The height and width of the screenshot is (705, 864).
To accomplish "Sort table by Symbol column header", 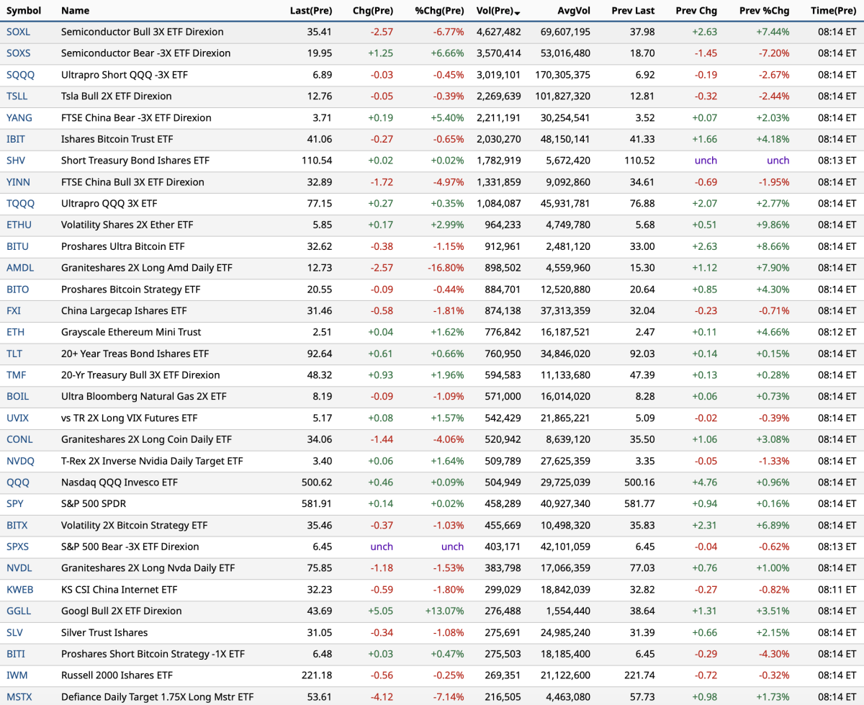I will point(24,11).
